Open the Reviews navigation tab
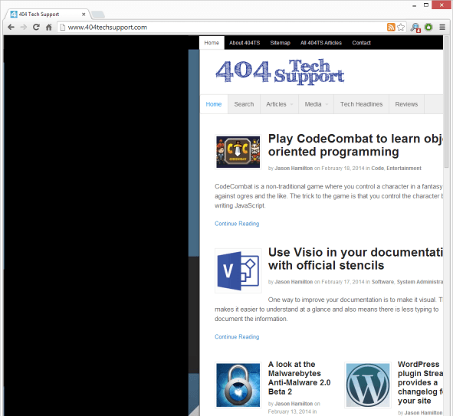The height and width of the screenshot is (416, 453). click(406, 104)
